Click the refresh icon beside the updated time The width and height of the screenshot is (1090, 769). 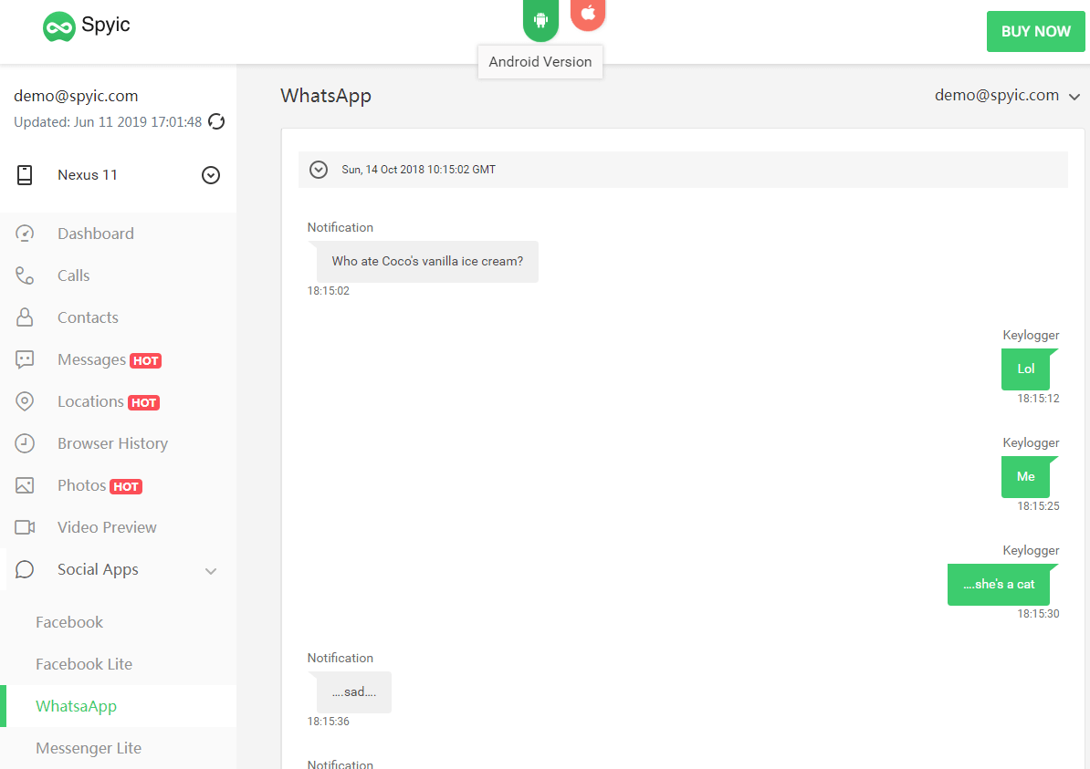[216, 121]
